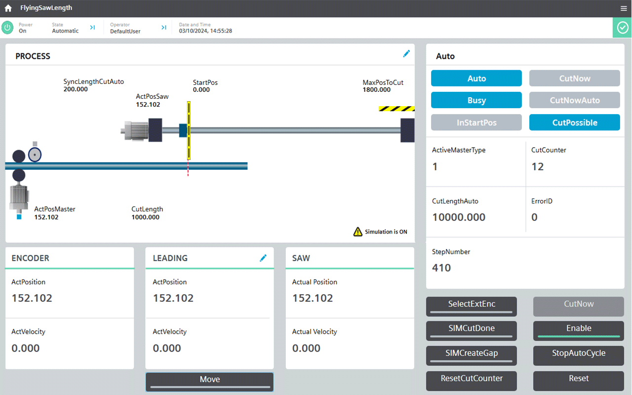
Task: Go to the Home screen icon
Action: coord(8,8)
